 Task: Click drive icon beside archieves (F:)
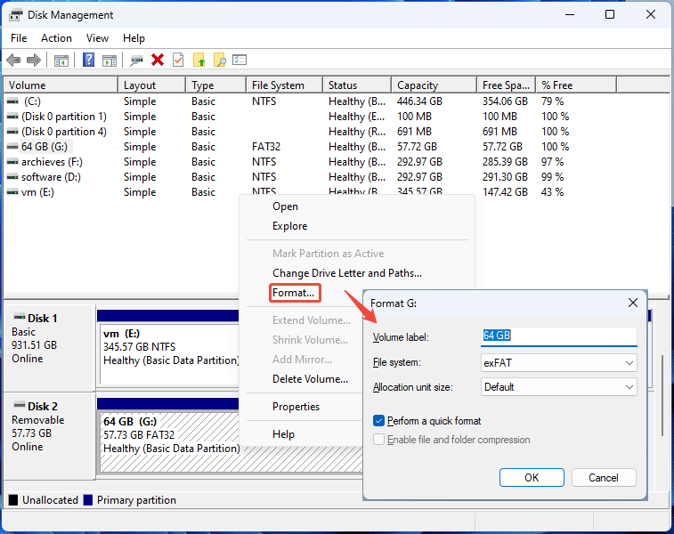click(x=12, y=162)
